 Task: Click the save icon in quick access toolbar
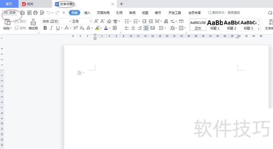pos(23,13)
